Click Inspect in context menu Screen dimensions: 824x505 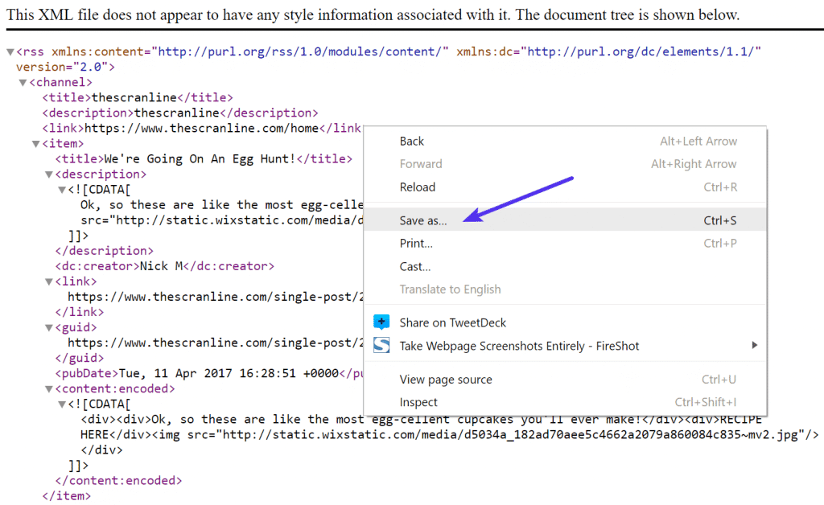[x=418, y=402]
